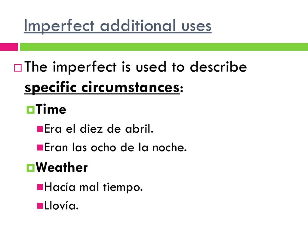Click the green square bullet beside Weather
The image size is (308, 231).
click(x=30, y=168)
